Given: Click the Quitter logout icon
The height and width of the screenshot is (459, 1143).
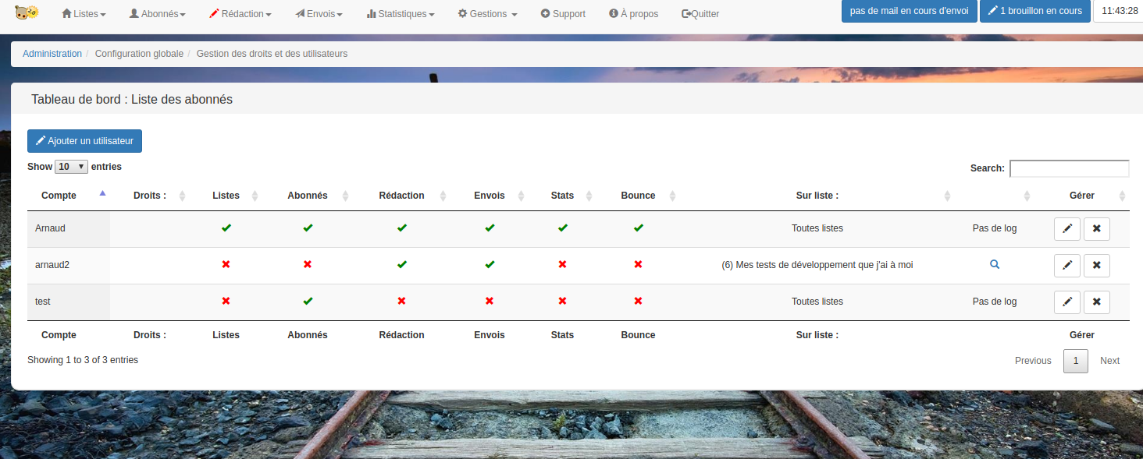Looking at the screenshot, I should pos(700,13).
